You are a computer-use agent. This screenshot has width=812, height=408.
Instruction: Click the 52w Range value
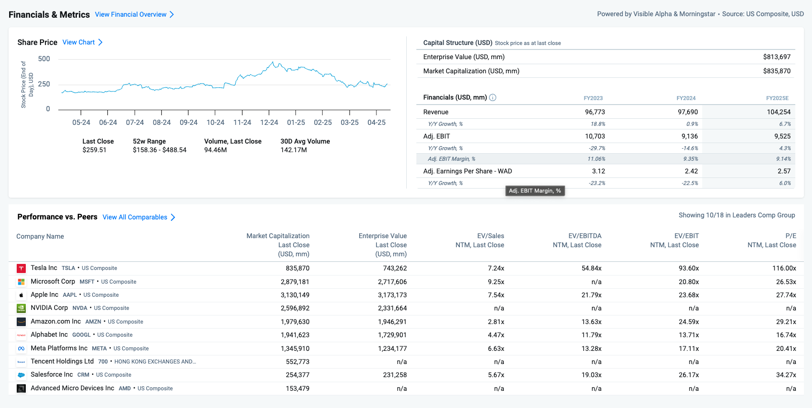[x=160, y=150]
